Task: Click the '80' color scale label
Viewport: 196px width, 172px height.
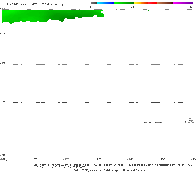Action: (192, 7)
